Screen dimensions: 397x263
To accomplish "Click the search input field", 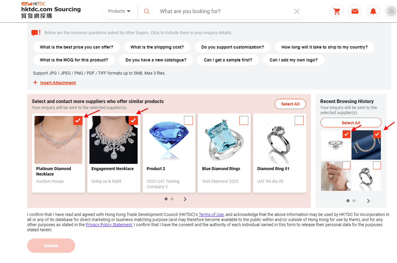I will tap(224, 11).
